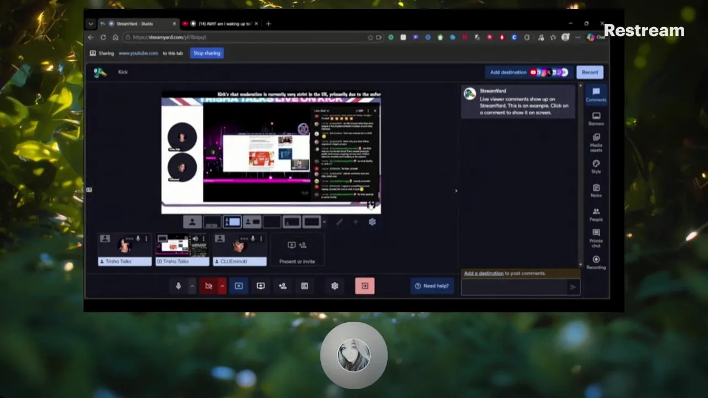Reload the page in browser
The width and height of the screenshot is (708, 398).
pyautogui.click(x=103, y=37)
